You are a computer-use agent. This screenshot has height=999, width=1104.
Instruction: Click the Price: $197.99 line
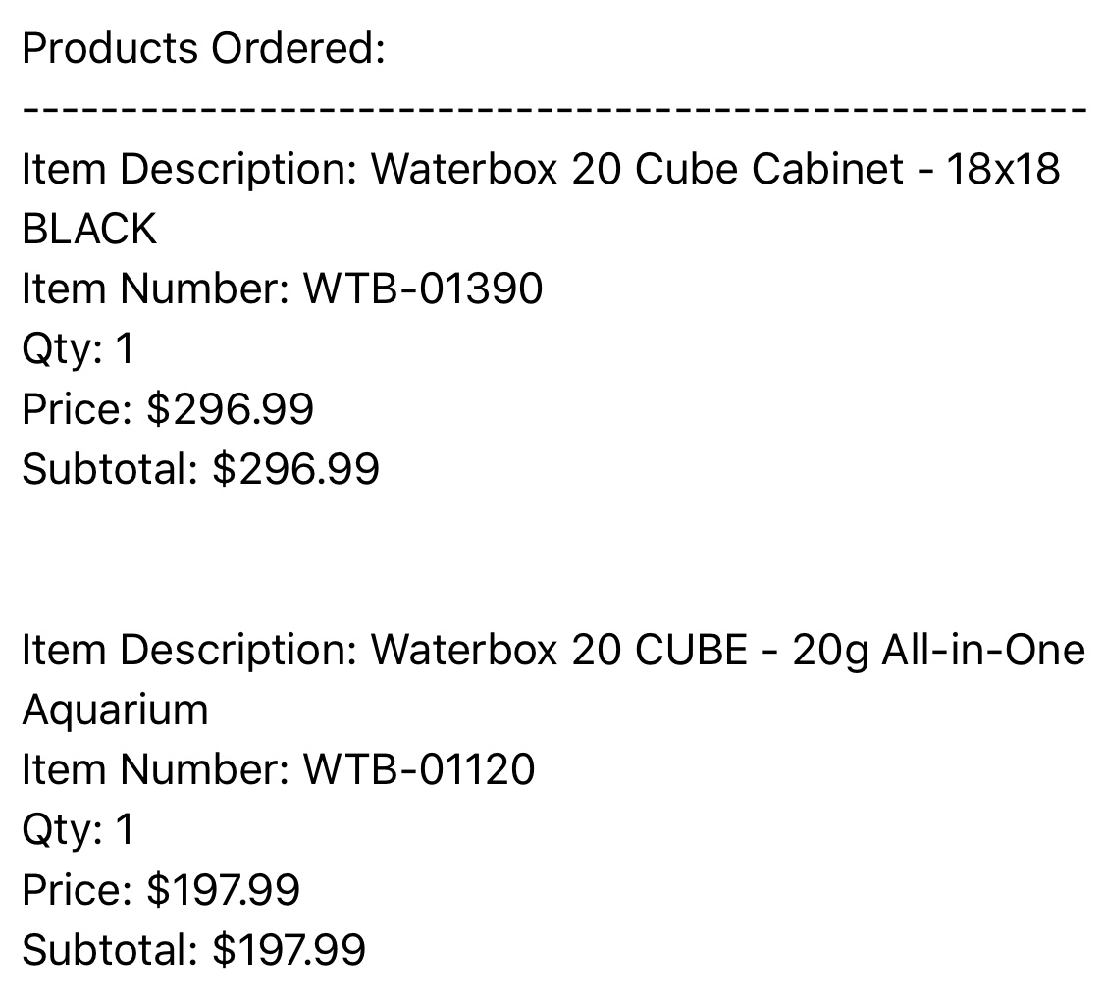161,890
